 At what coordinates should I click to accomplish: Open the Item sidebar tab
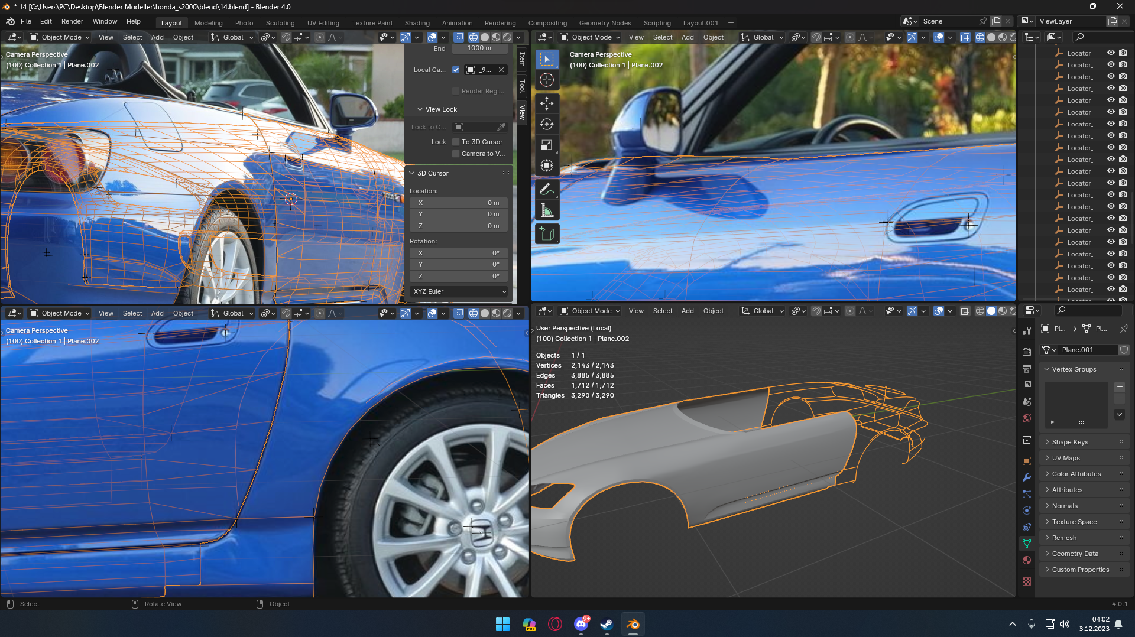(x=522, y=58)
